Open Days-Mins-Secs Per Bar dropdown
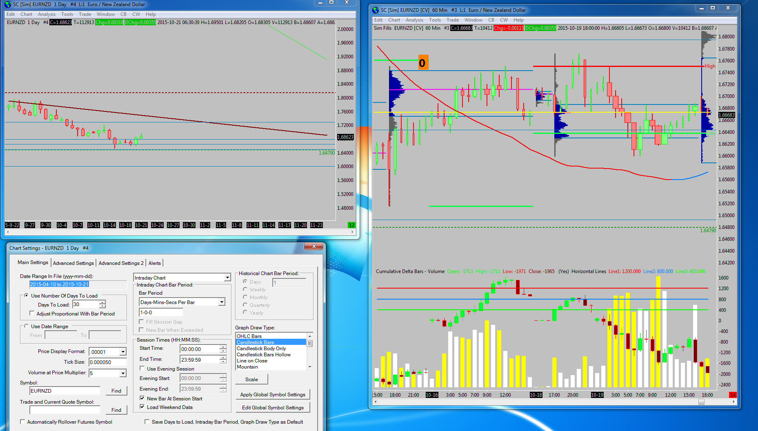Viewport: 758px width, 431px height. point(222,302)
